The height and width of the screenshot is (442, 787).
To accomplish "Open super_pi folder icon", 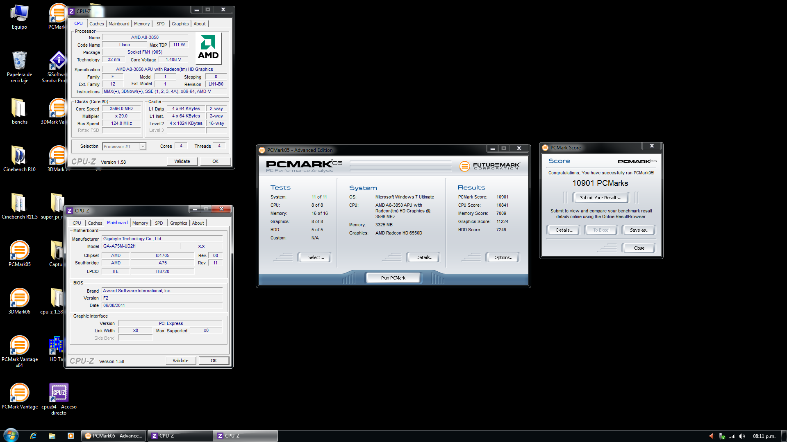I will (x=52, y=206).
